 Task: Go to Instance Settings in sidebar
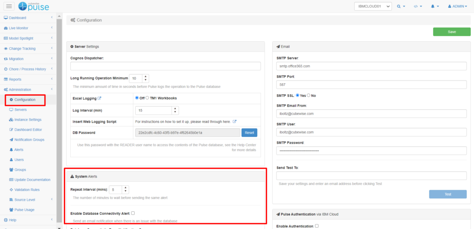[28, 120]
